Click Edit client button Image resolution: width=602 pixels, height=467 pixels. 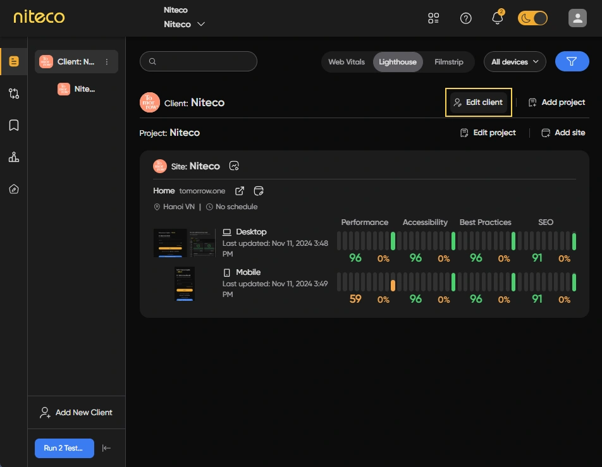(x=478, y=102)
